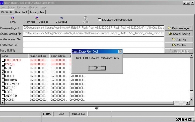195x122 pixels.
Task: Open the Window menu
Action: [33, 7]
